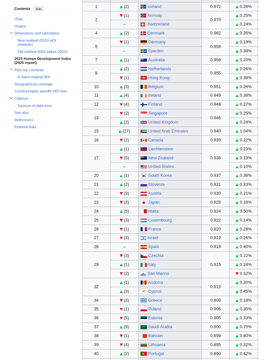Viewport: 264px width, 360px height.
Task: Open the Greece article link
Action: (155, 300)
